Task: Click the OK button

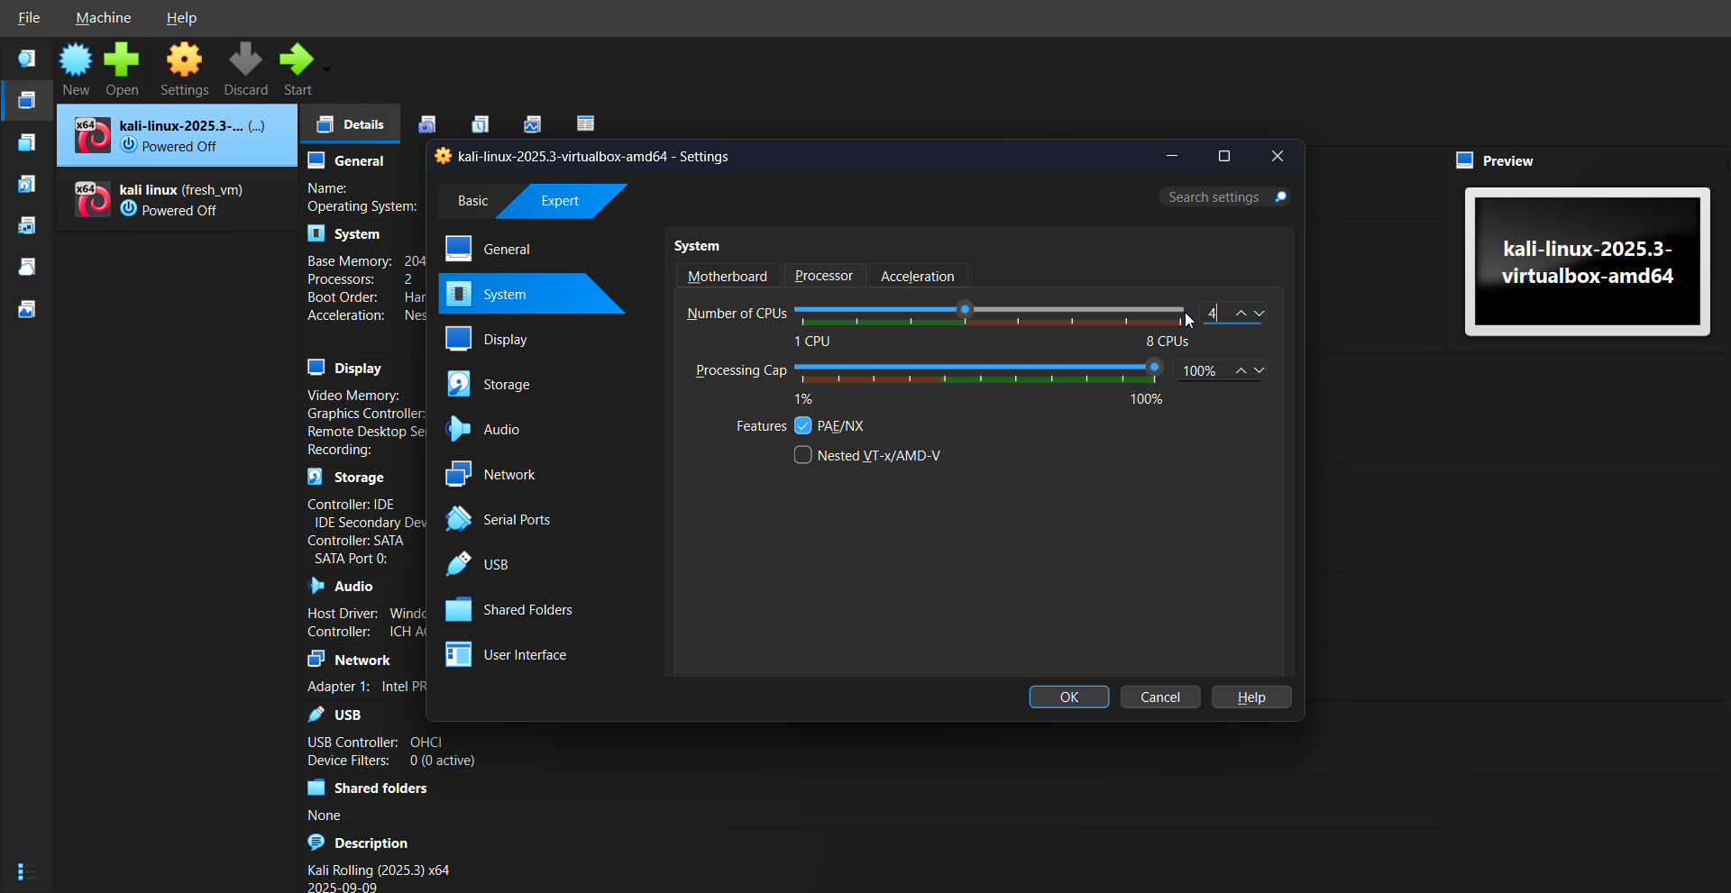Action: (1068, 697)
